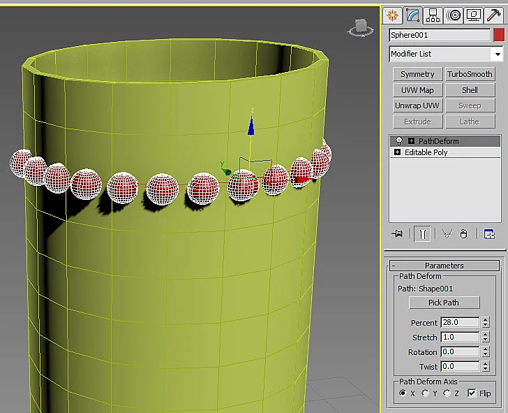The width and height of the screenshot is (508, 413).
Task: Expand the Editable Poly stack entry
Action: point(397,152)
